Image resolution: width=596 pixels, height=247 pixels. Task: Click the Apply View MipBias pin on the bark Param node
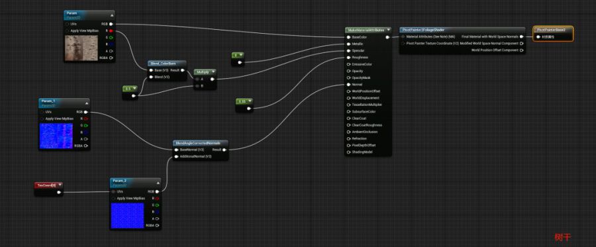68,30
